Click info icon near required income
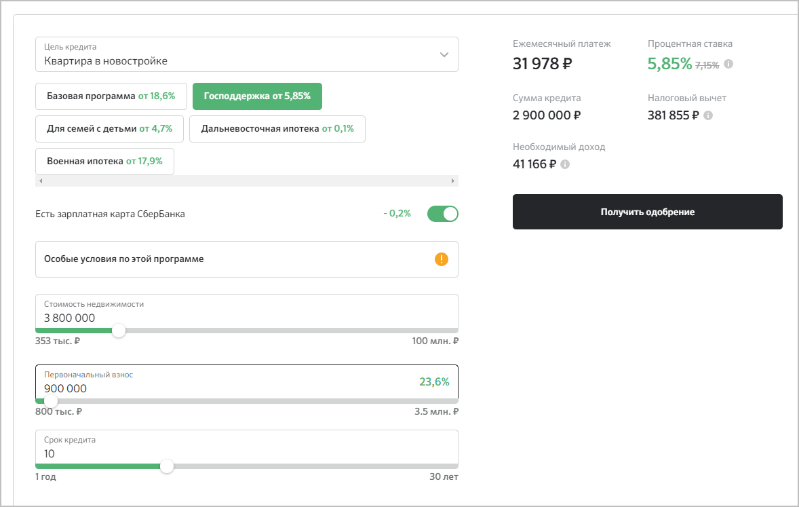799x507 pixels. coord(566,164)
